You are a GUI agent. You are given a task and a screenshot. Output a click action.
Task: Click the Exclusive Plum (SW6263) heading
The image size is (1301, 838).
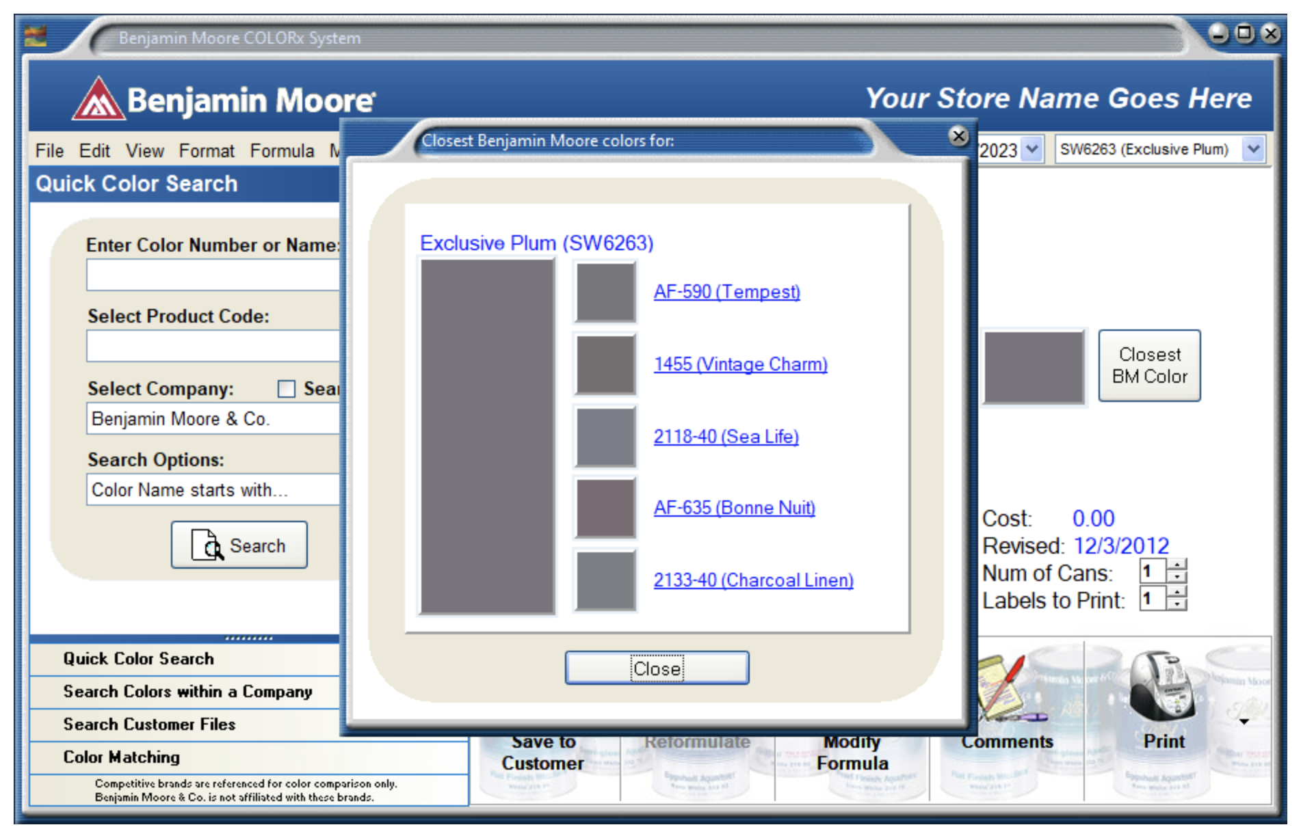coord(536,243)
